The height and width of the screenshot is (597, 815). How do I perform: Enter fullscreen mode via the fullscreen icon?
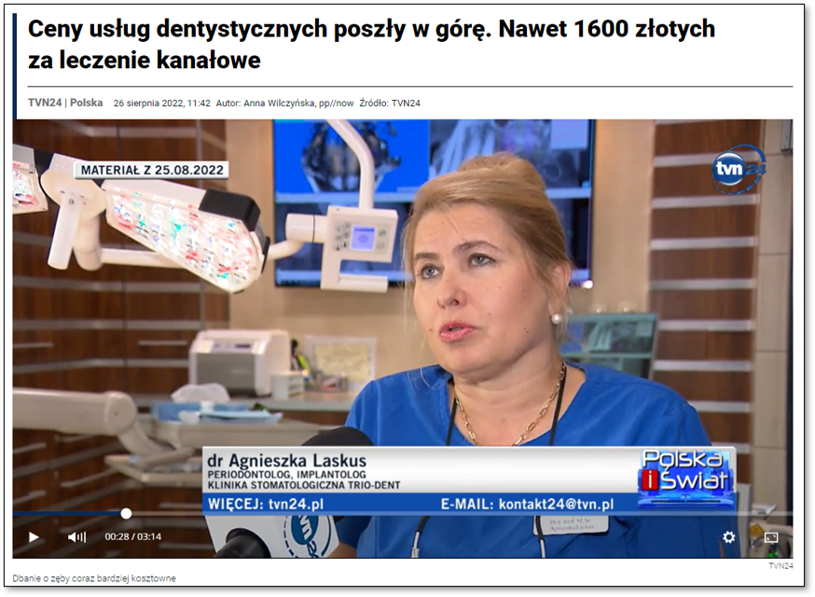tap(769, 536)
